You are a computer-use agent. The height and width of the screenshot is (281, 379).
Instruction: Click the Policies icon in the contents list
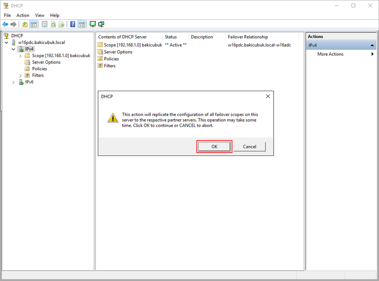(100, 59)
